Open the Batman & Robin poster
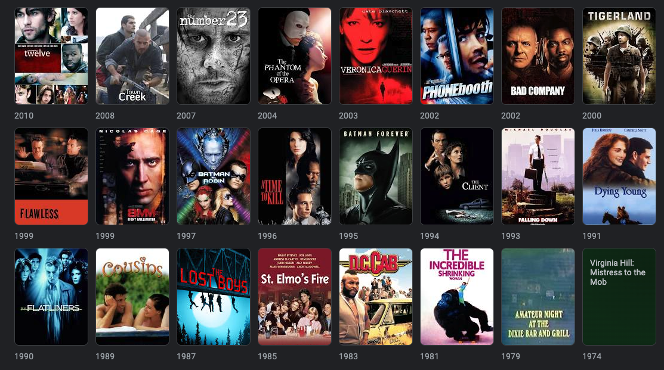Viewport: 664px width, 370px height. [x=214, y=176]
